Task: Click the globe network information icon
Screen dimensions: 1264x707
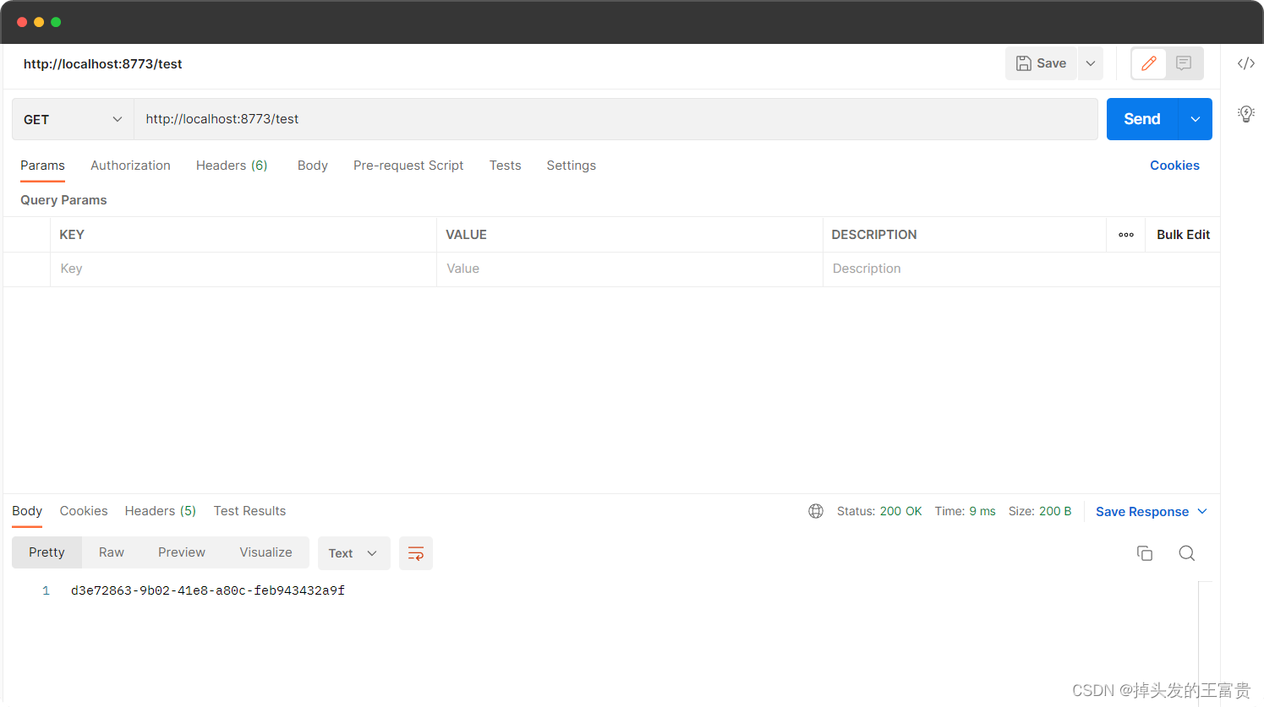Action: 816,511
